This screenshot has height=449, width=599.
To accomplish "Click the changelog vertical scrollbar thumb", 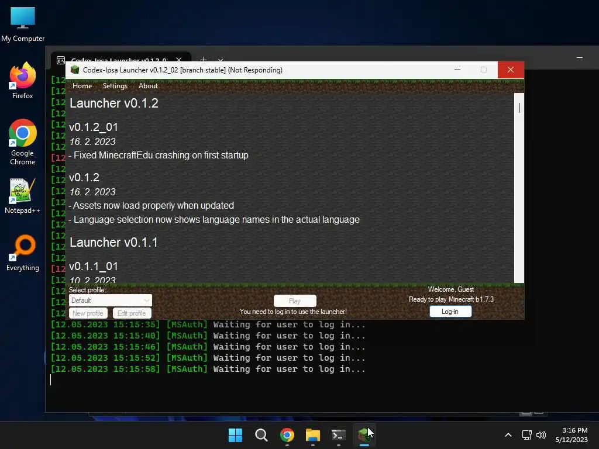I will click(x=519, y=108).
